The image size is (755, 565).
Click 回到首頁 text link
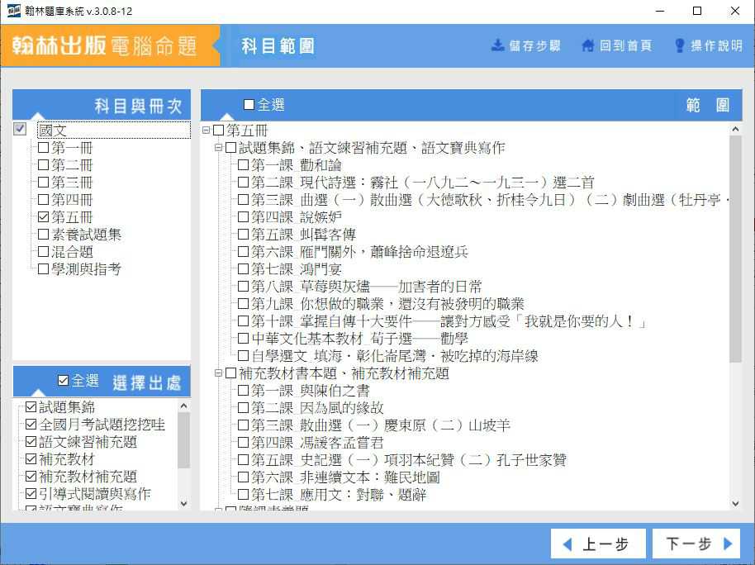coord(625,45)
